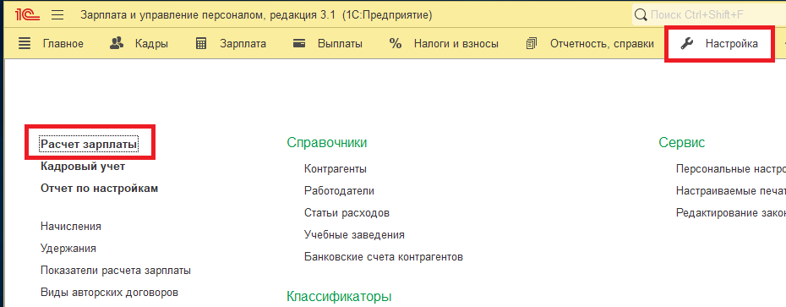Open Статьи расходов reference
The image size is (786, 307).
(347, 212)
